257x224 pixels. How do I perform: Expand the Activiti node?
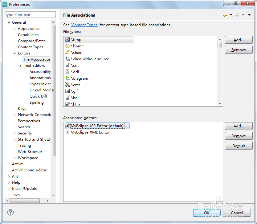pyautogui.click(x=9, y=164)
